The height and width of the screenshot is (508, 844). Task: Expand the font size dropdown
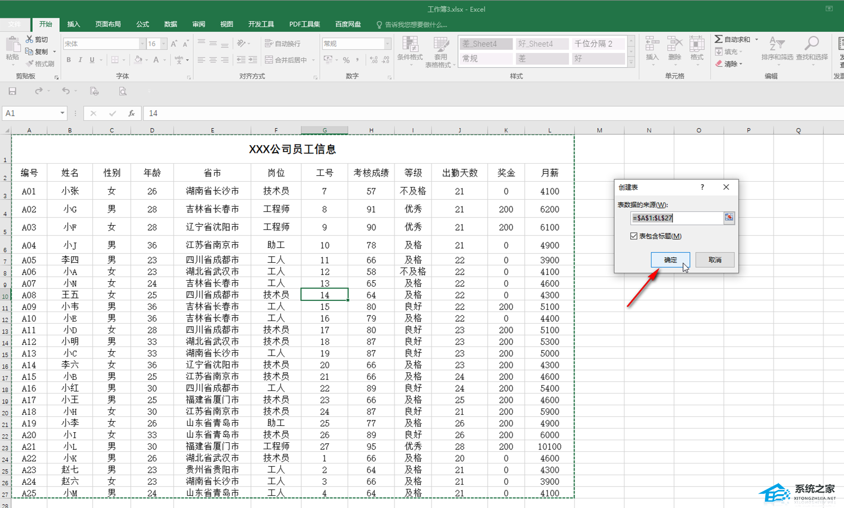click(x=164, y=43)
